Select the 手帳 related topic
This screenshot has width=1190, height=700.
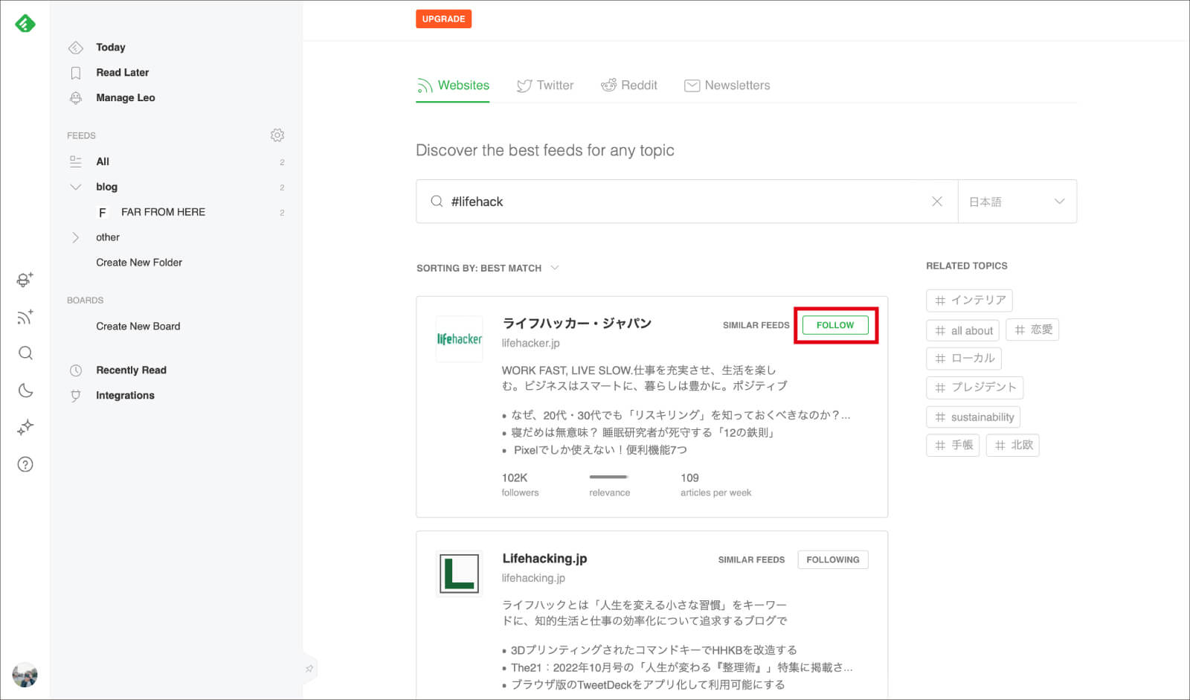coord(953,446)
